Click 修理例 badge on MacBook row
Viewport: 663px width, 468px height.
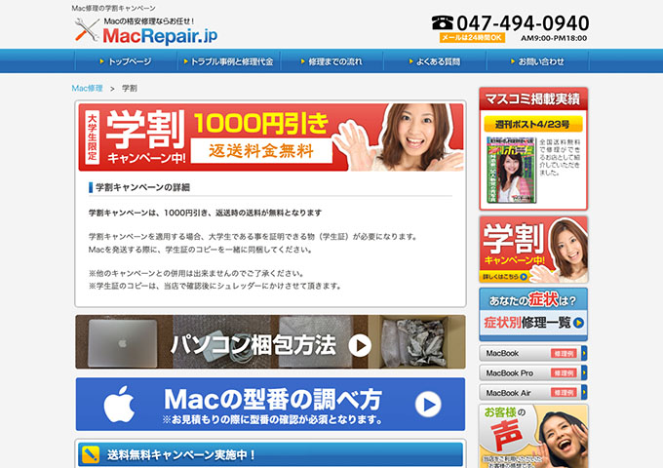pyautogui.click(x=564, y=353)
